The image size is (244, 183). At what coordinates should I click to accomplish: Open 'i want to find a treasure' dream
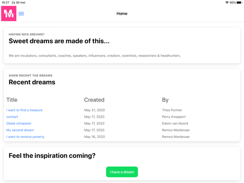[24, 110]
